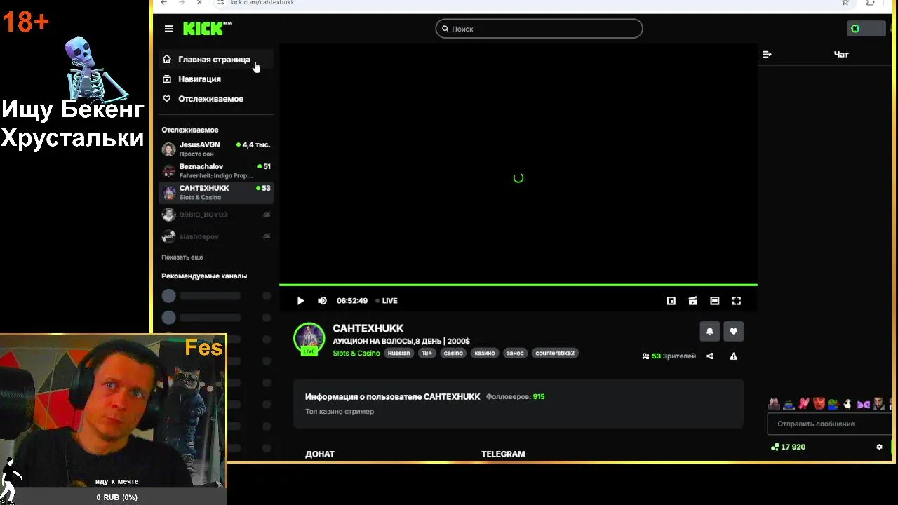Enable picture-in-picture mode
This screenshot has width=898, height=505.
tap(671, 301)
